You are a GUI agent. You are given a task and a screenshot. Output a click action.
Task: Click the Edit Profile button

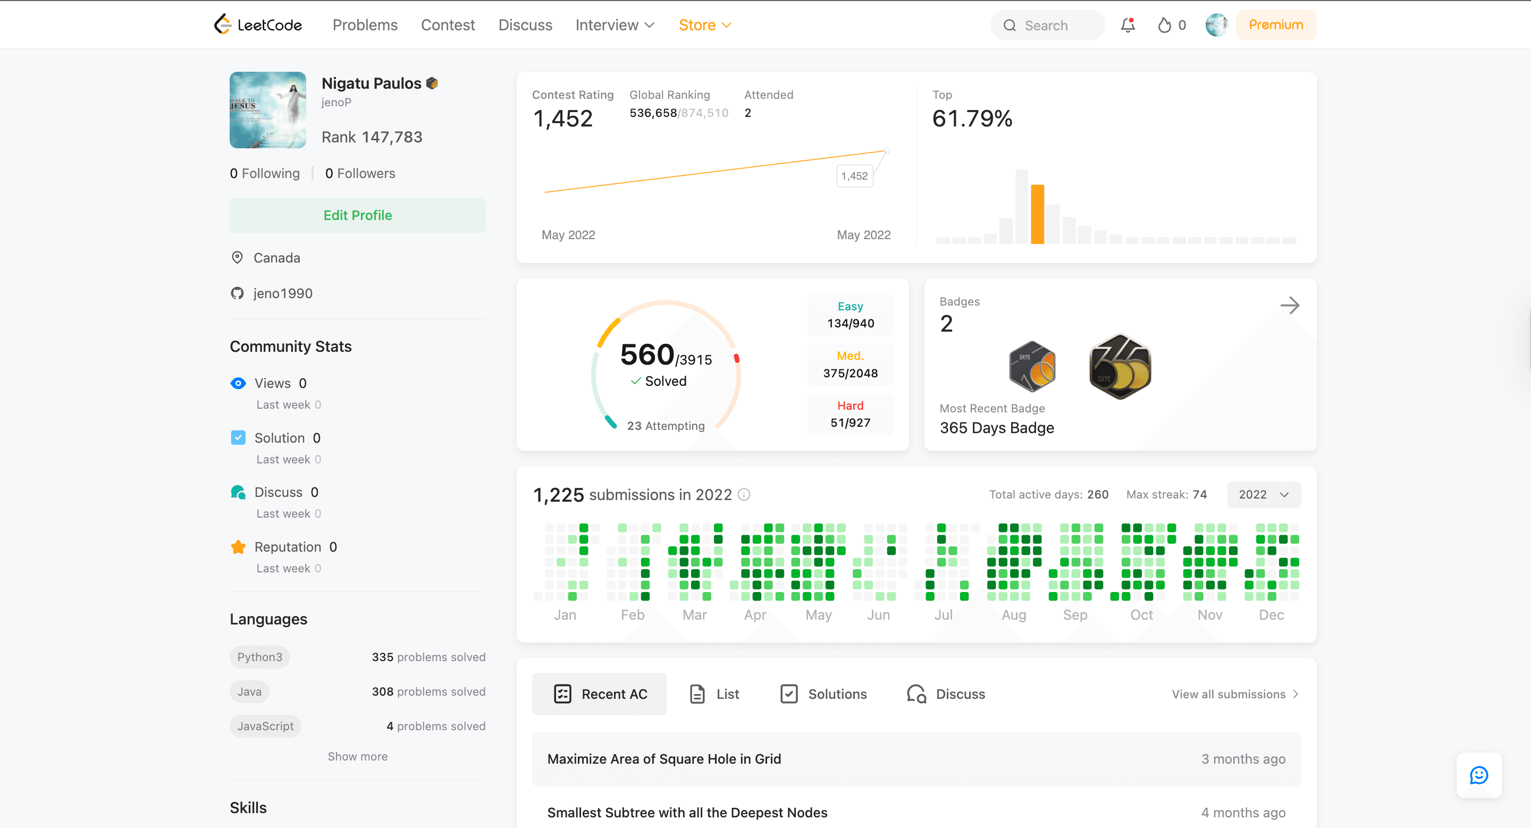click(358, 216)
